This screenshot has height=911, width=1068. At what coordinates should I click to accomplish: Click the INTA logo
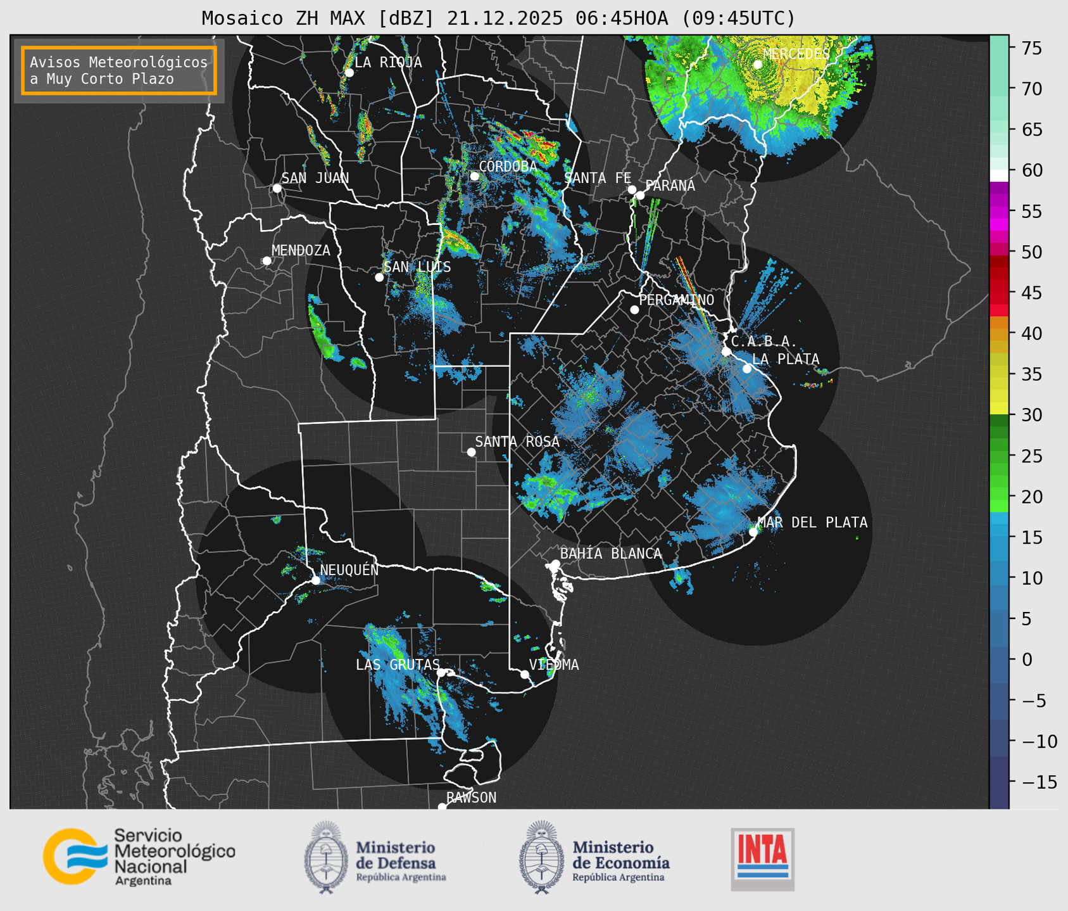pos(762,859)
